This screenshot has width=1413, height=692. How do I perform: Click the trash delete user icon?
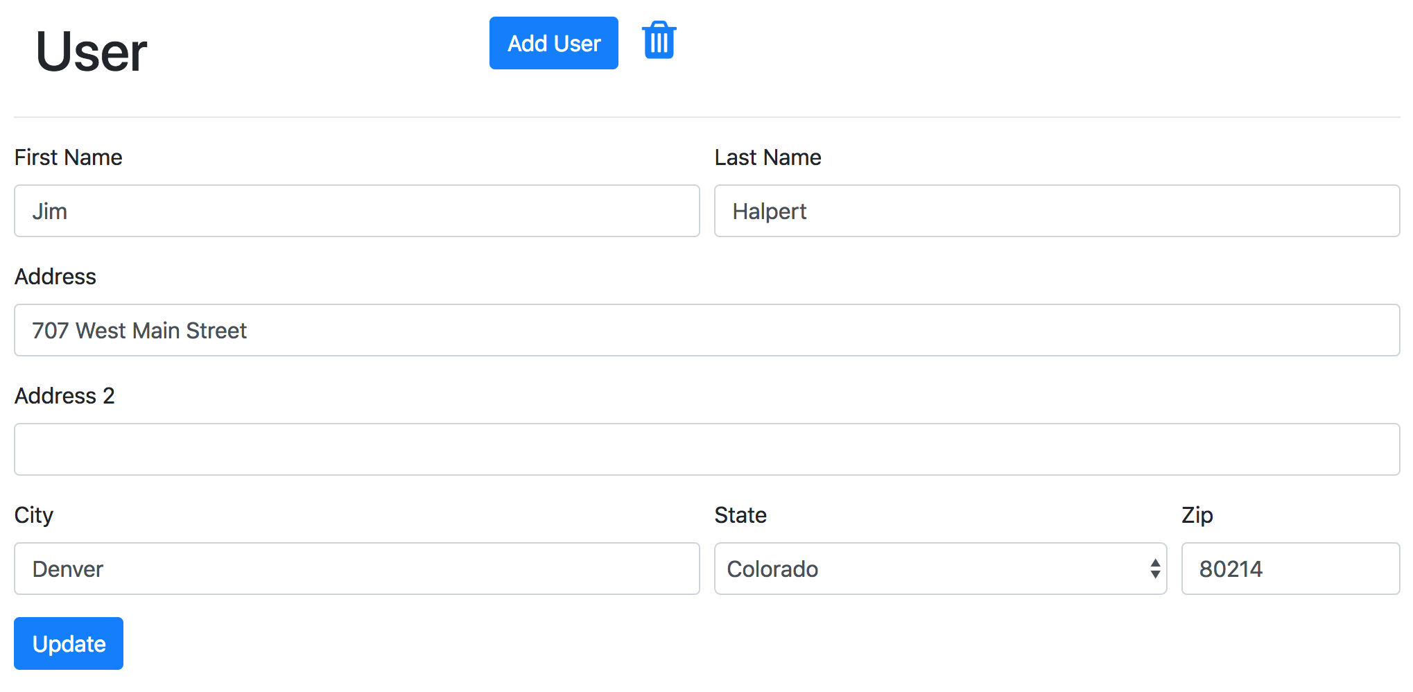tap(659, 41)
